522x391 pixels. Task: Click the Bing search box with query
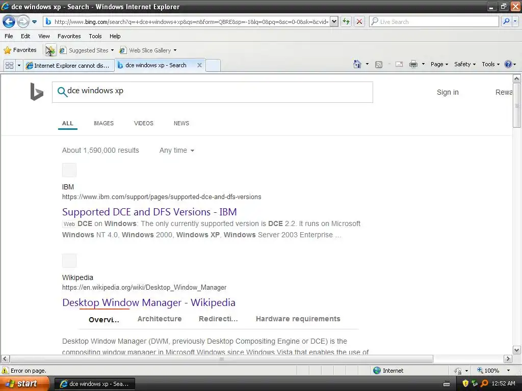pos(213,92)
